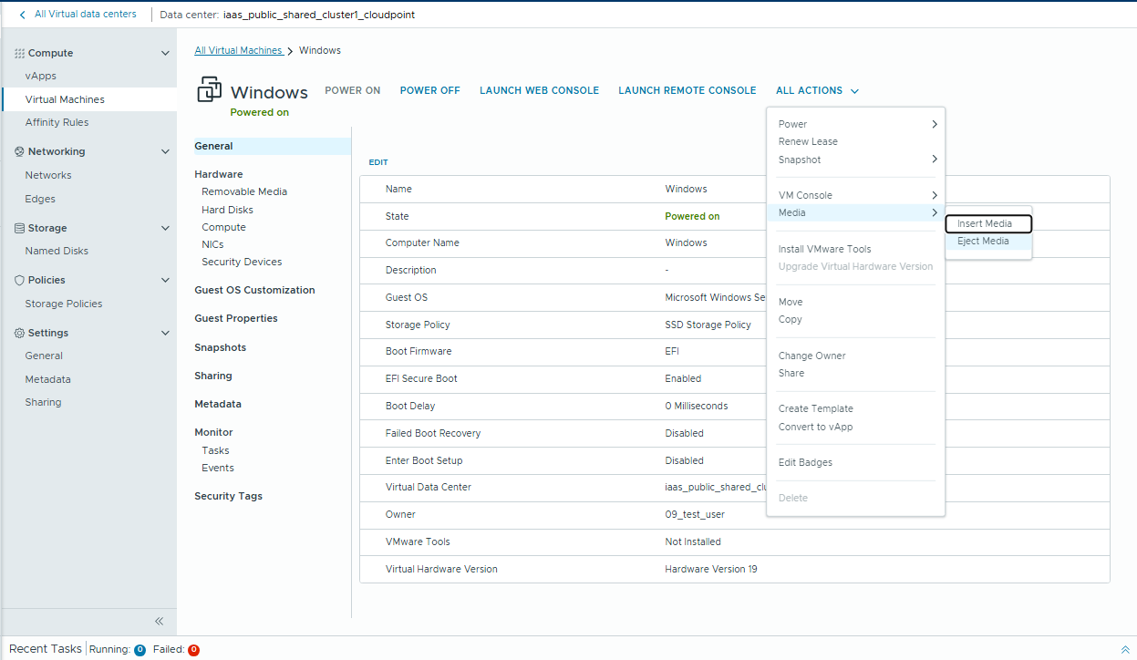
Task: Open Storage Policies under Policies
Action: click(64, 304)
